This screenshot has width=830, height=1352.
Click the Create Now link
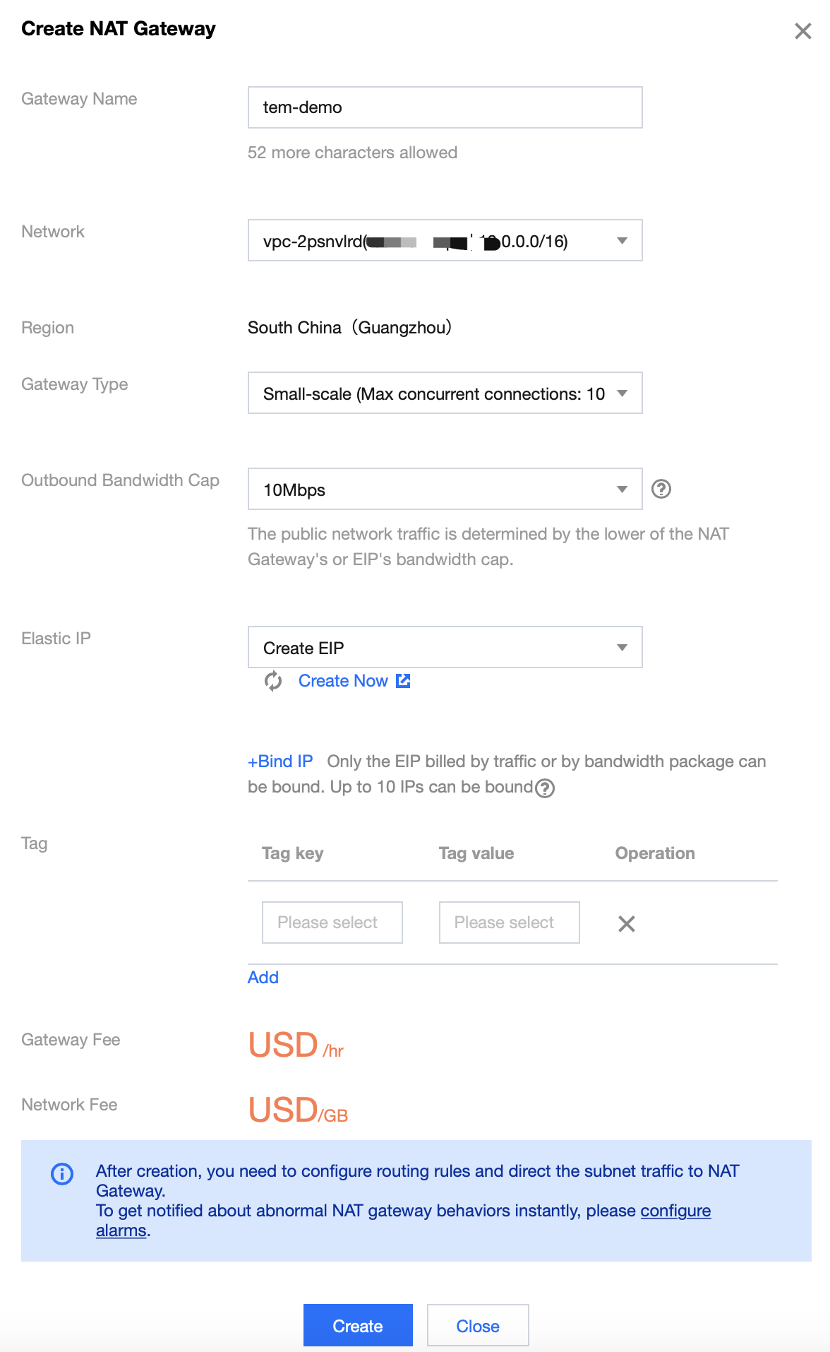coord(343,681)
